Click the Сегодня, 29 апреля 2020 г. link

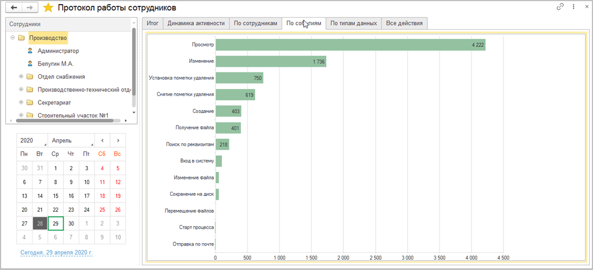56,252
